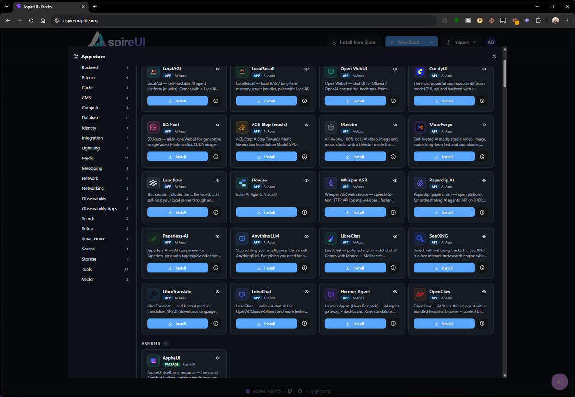This screenshot has height=397, width=575.
Task: Select the Database category
Action: (105, 118)
